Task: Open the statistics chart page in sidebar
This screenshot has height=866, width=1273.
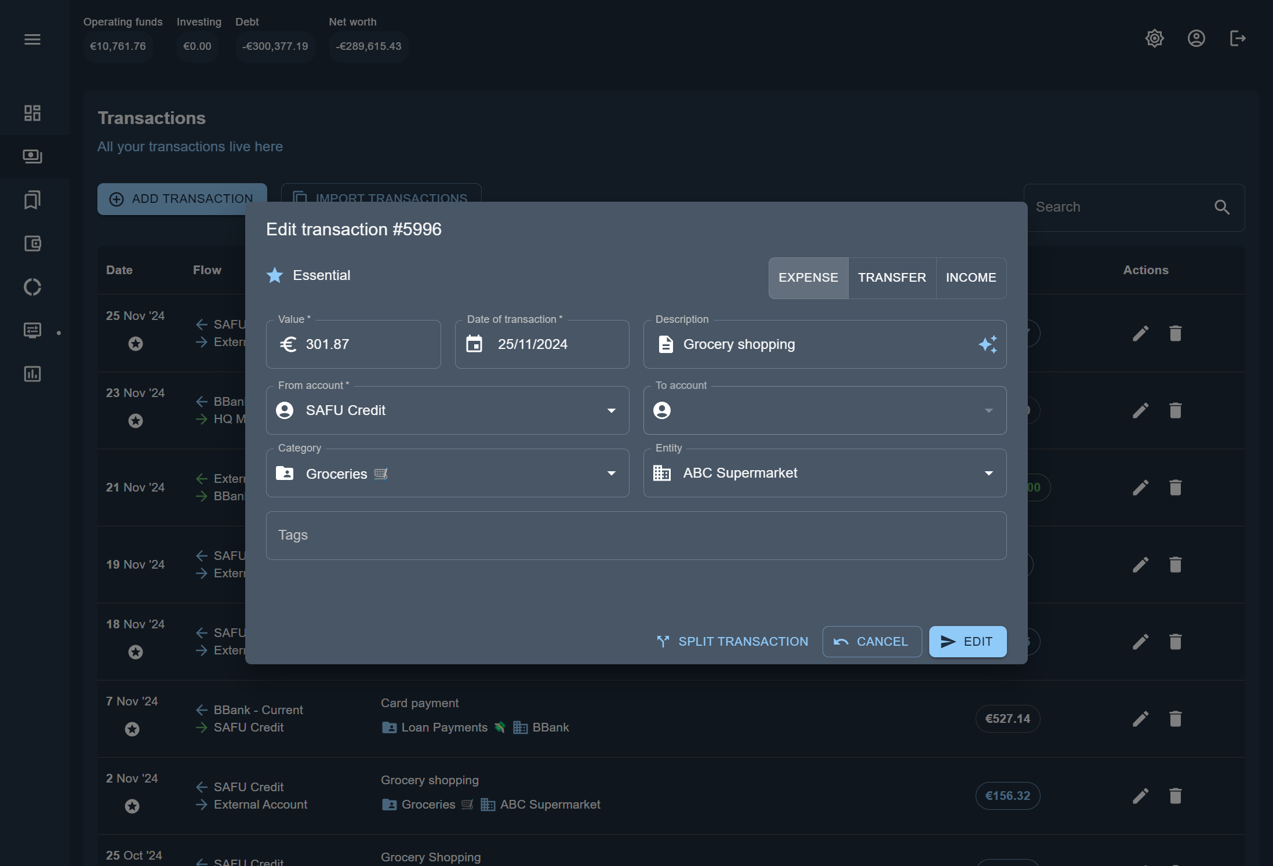Action: 32,374
